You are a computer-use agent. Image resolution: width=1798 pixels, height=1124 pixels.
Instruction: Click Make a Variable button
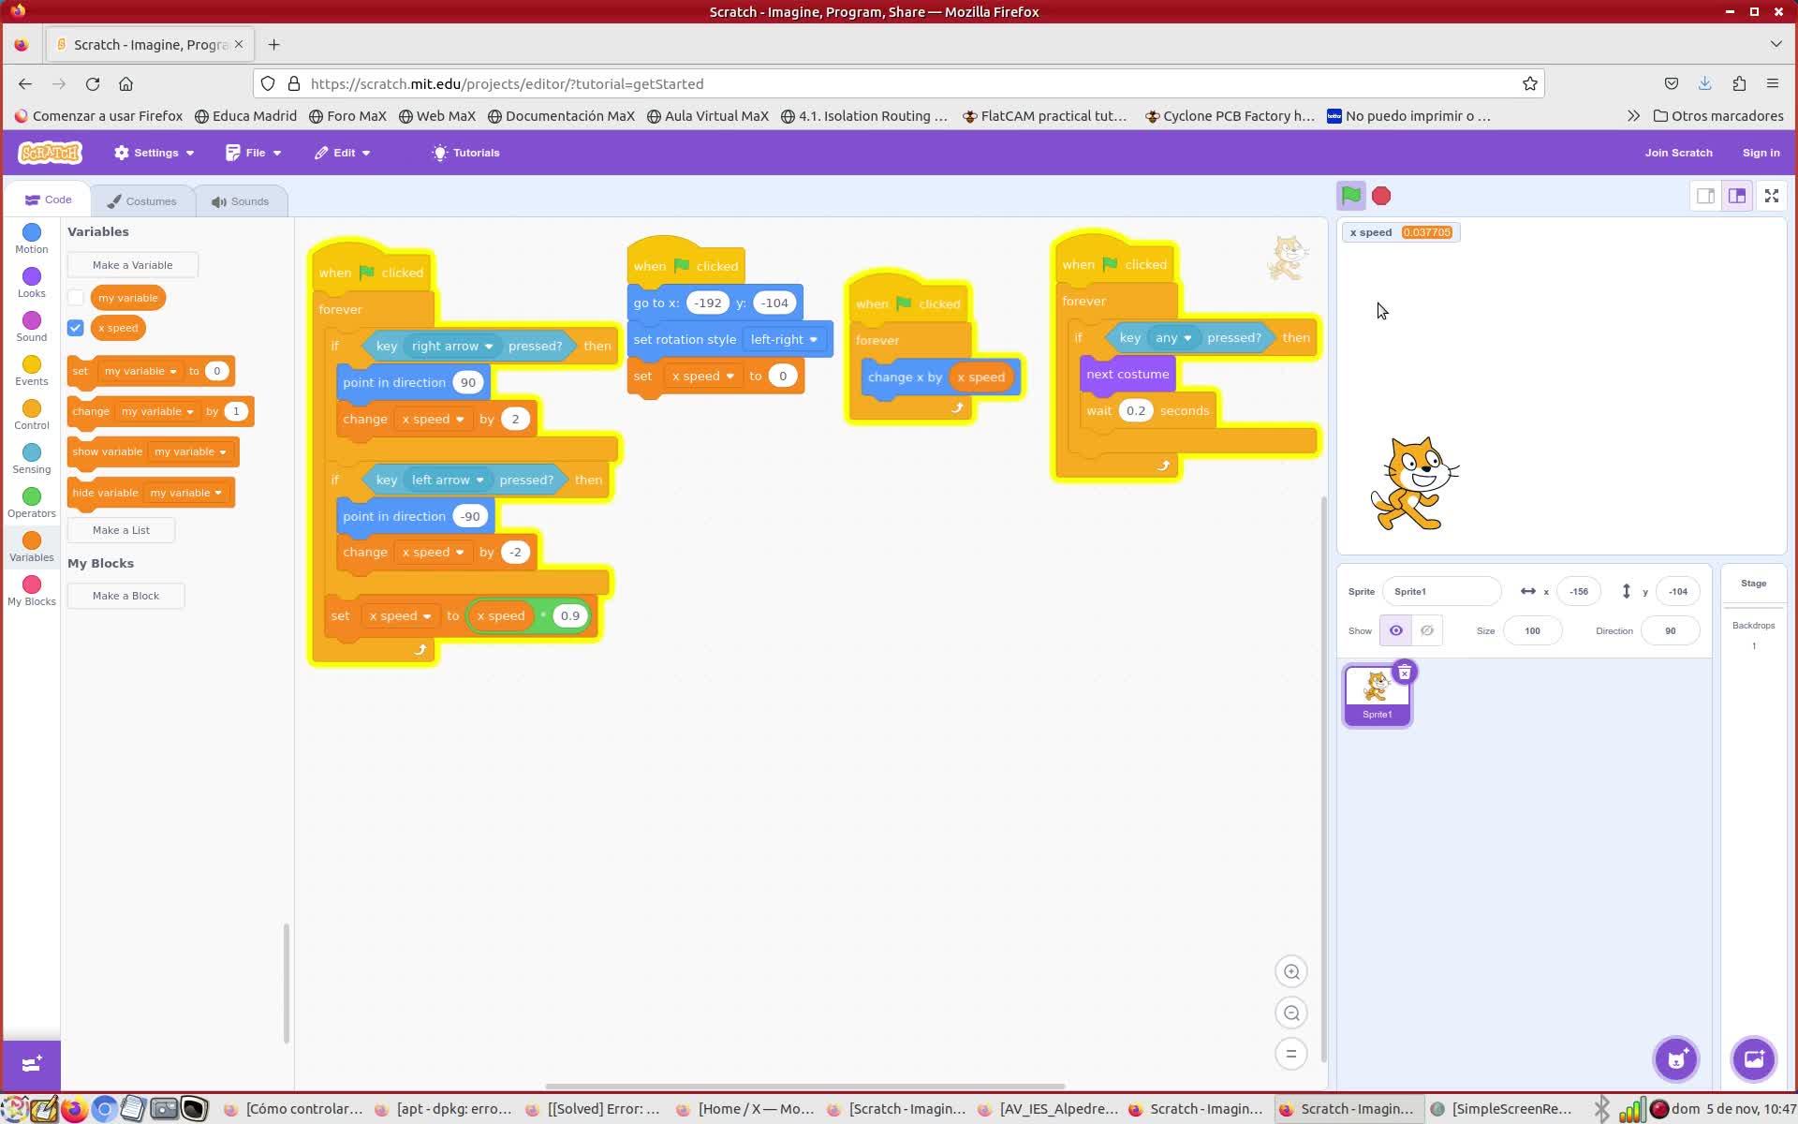[132, 265]
